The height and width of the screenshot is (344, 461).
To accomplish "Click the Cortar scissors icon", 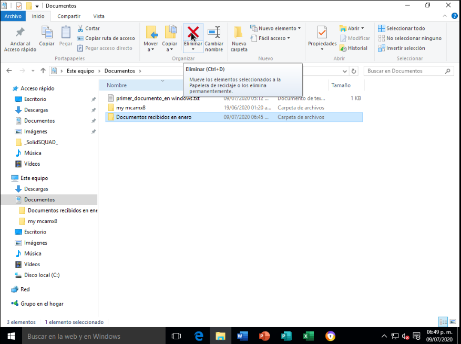I will click(80, 28).
